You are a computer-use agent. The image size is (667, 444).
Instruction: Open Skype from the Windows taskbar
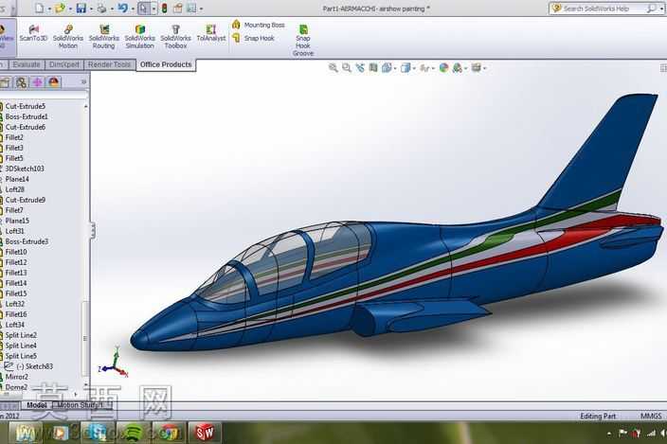[97, 433]
